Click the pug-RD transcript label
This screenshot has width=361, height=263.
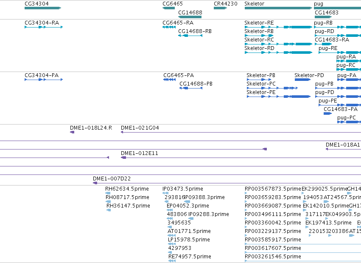325,31
